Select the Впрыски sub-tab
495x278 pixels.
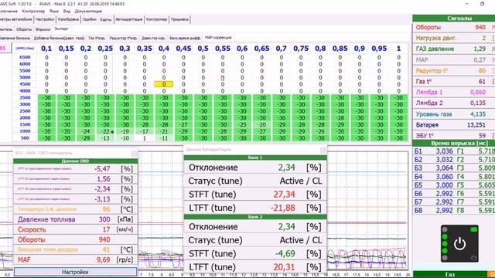click(43, 29)
